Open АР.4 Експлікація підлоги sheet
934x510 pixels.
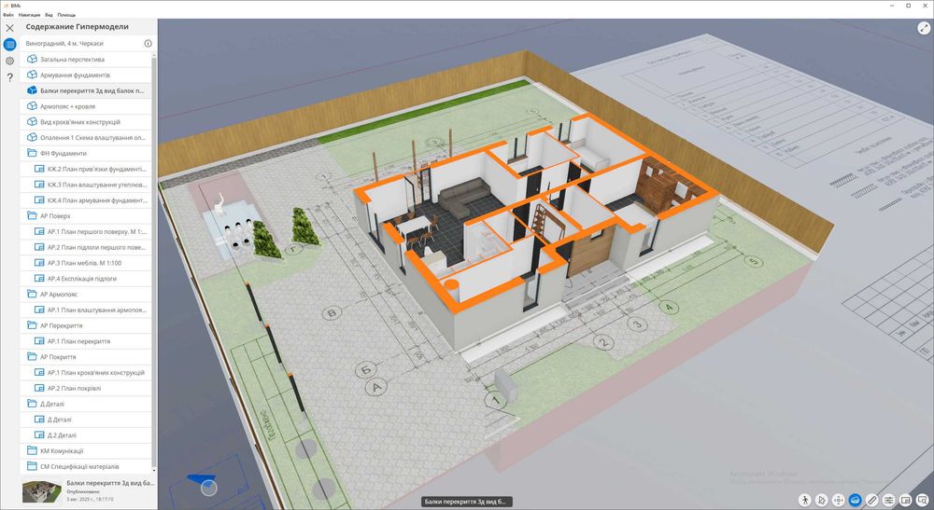pyautogui.click(x=88, y=278)
